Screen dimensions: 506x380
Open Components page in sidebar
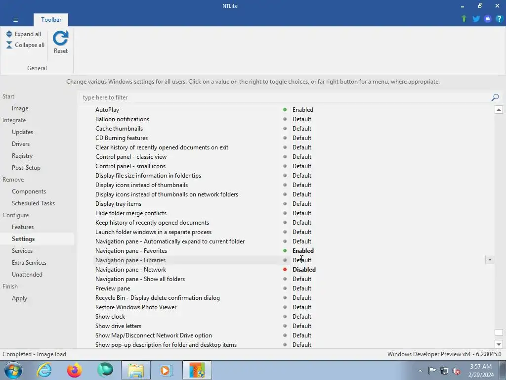point(29,191)
